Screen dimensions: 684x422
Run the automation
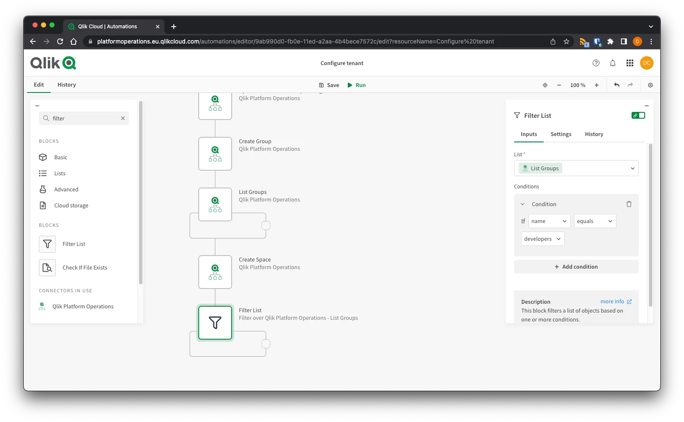[356, 85]
